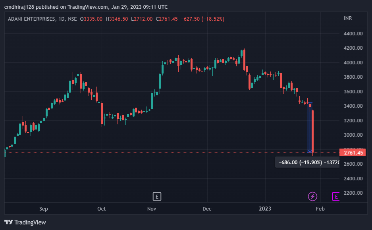Select the 4400.00 price axis label
The width and height of the screenshot is (372, 230).
click(353, 34)
